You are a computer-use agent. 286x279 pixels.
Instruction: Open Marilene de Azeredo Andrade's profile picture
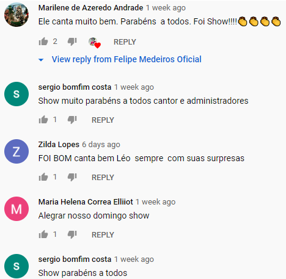16,15
